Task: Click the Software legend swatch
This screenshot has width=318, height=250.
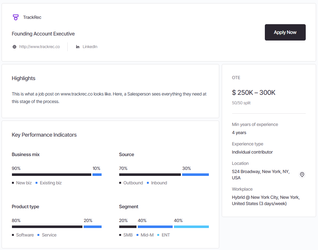Action: [x=13, y=235]
